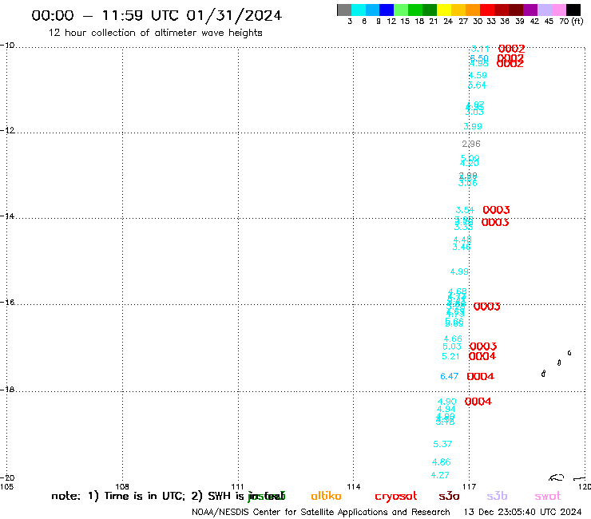Click the latitude axis label -16
The width and height of the screenshot is (591, 519).
(x=7, y=303)
